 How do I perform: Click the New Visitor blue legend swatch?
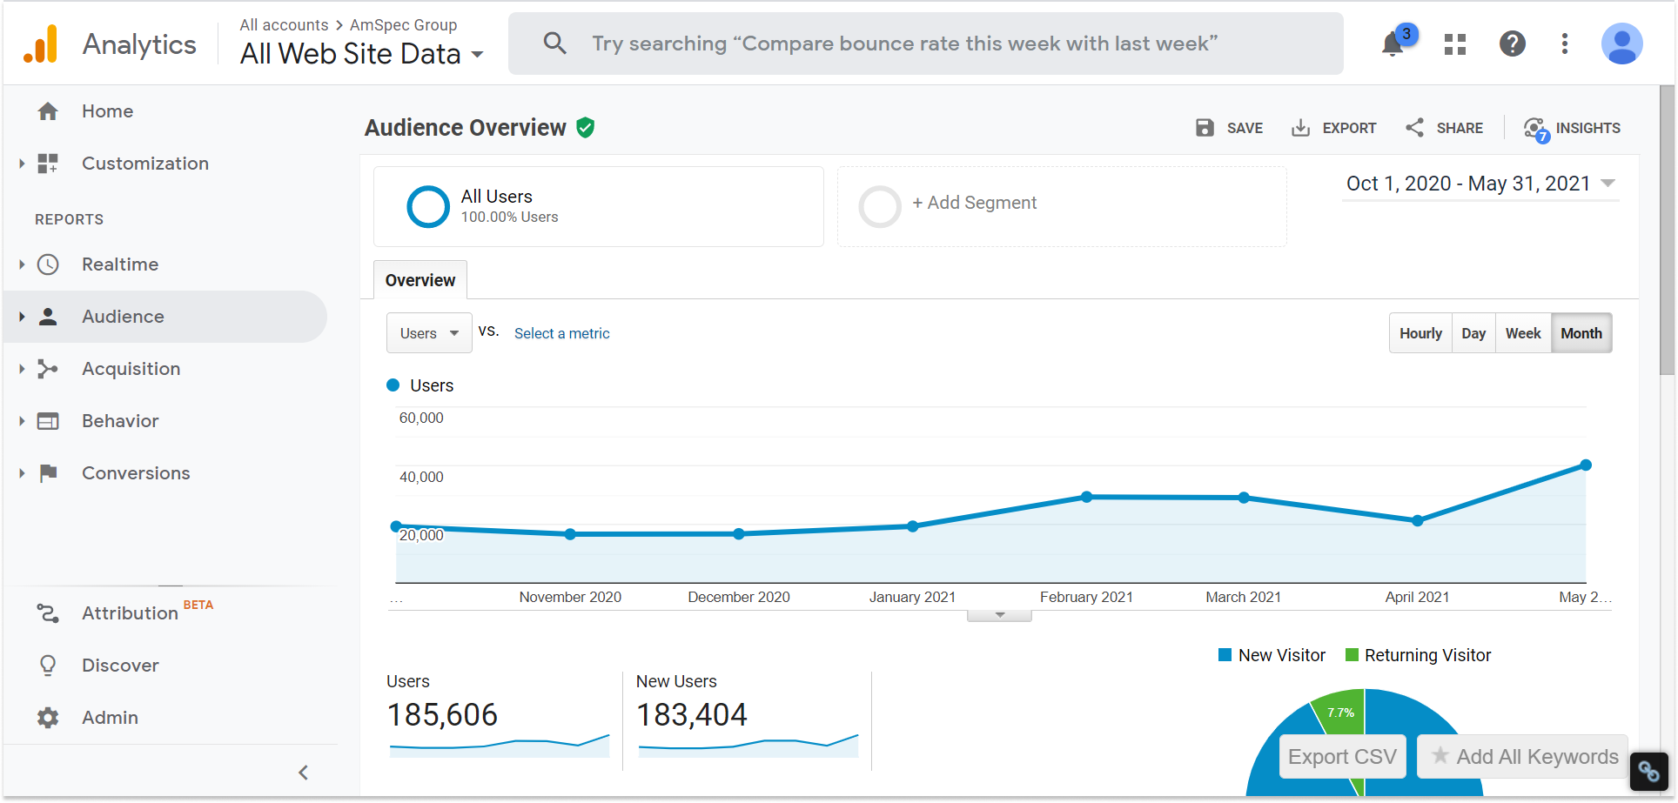[1225, 655]
